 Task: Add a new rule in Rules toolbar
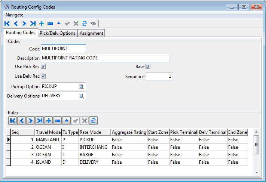48,120
